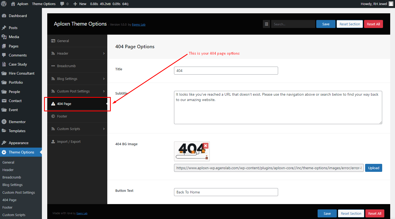Click the Title input field
The width and height of the screenshot is (395, 219).
click(226, 71)
